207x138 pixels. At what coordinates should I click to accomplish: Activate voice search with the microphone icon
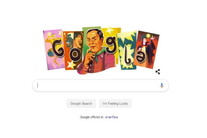click(x=162, y=85)
